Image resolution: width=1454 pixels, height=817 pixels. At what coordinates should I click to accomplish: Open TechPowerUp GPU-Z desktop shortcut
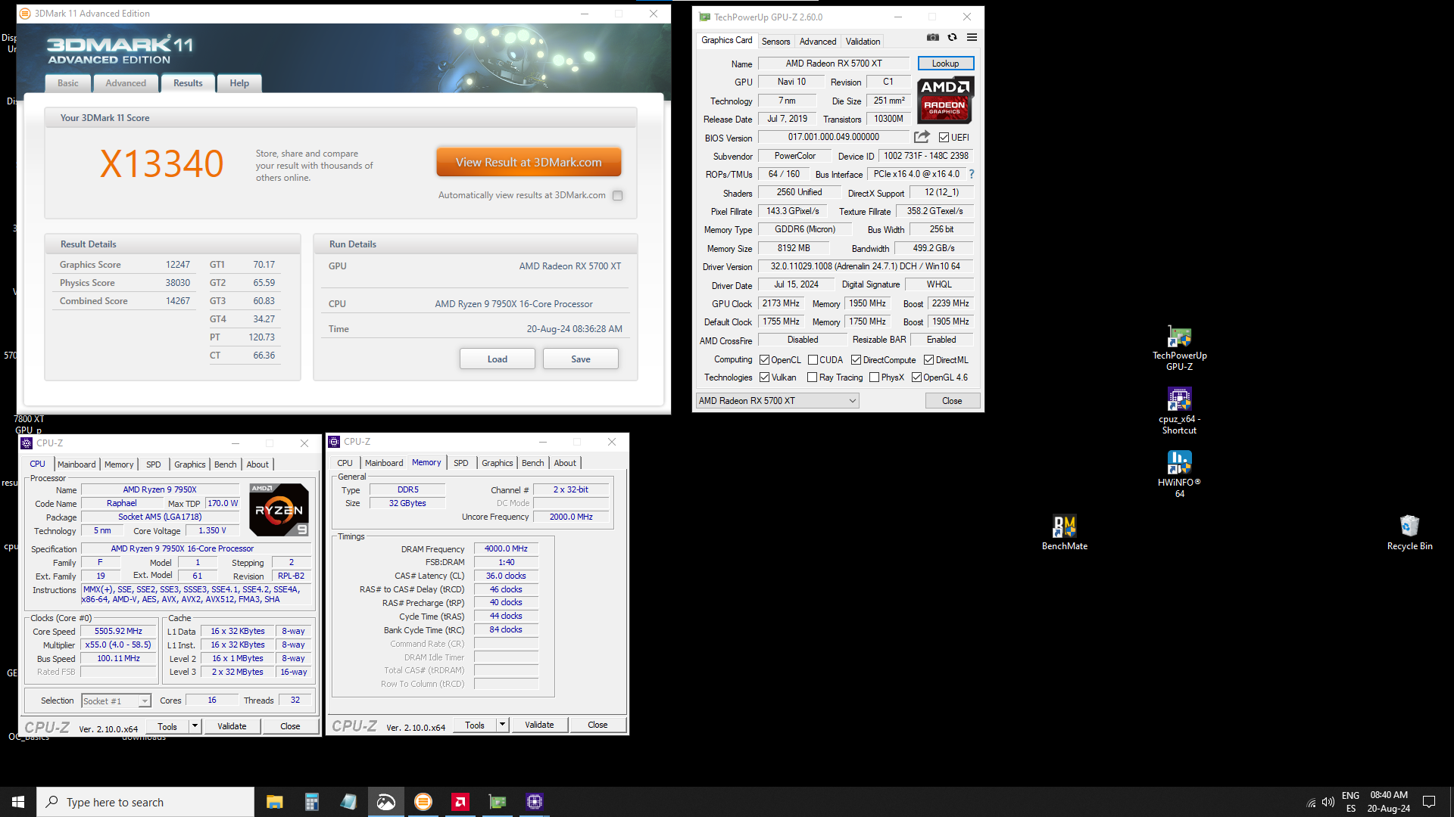pyautogui.click(x=1179, y=349)
